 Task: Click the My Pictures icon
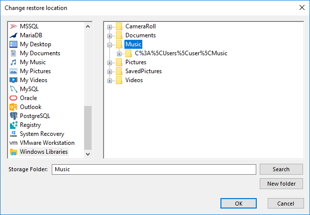(x=13, y=71)
